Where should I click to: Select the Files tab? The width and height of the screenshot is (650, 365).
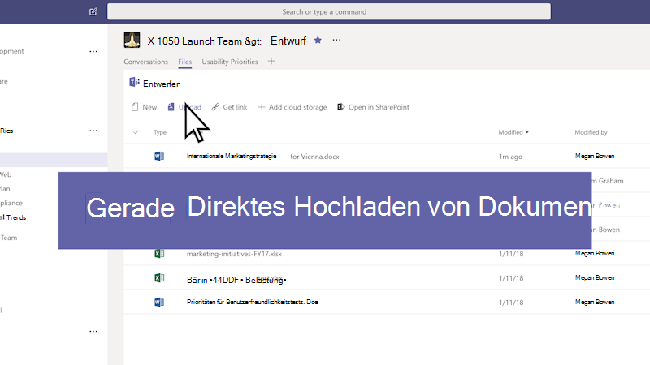pos(185,62)
